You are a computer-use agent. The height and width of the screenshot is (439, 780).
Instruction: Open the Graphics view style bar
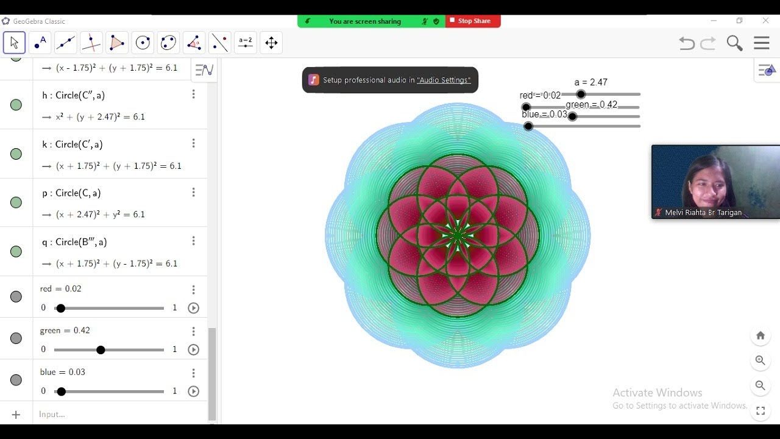click(x=767, y=70)
